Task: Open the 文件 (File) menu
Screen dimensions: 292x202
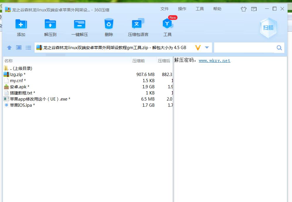Action: (x=165, y=9)
